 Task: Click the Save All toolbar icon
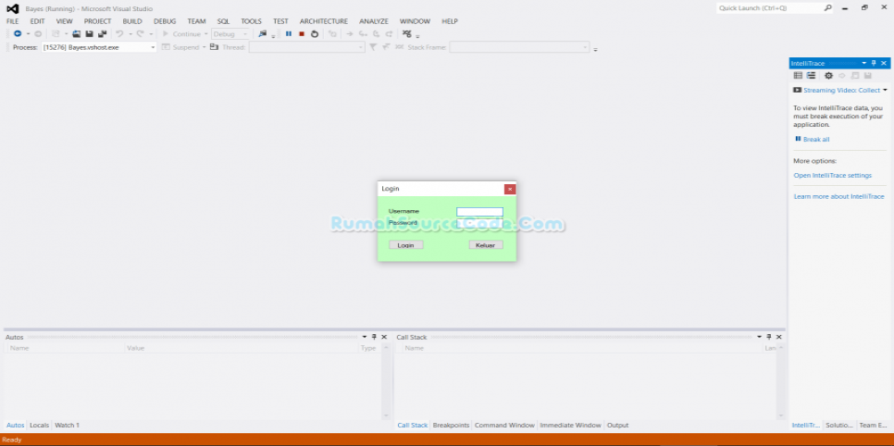click(x=102, y=33)
